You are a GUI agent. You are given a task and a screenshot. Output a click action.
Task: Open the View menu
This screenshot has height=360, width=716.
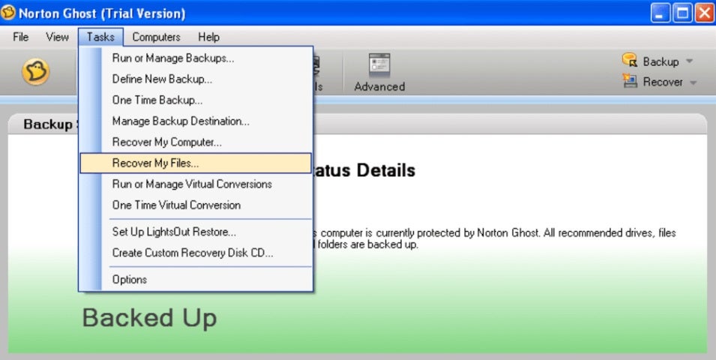[57, 37]
